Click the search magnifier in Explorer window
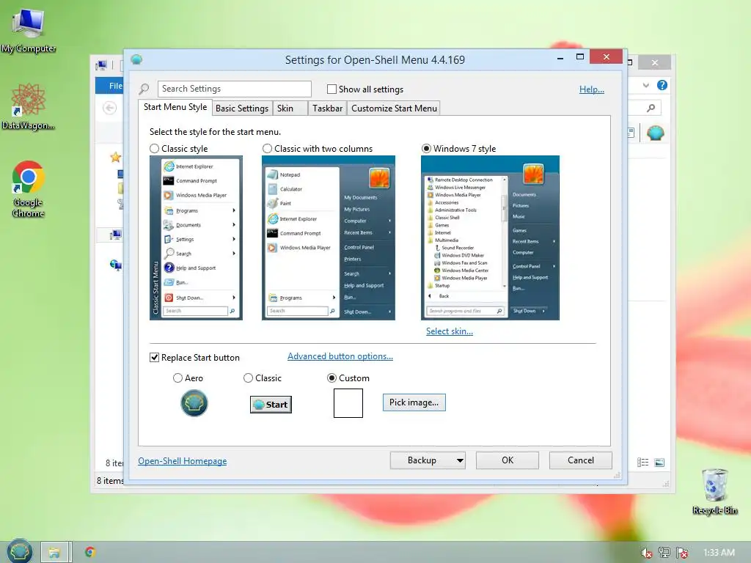 tap(651, 108)
